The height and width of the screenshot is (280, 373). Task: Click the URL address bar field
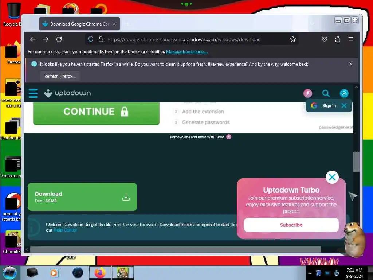(192, 39)
